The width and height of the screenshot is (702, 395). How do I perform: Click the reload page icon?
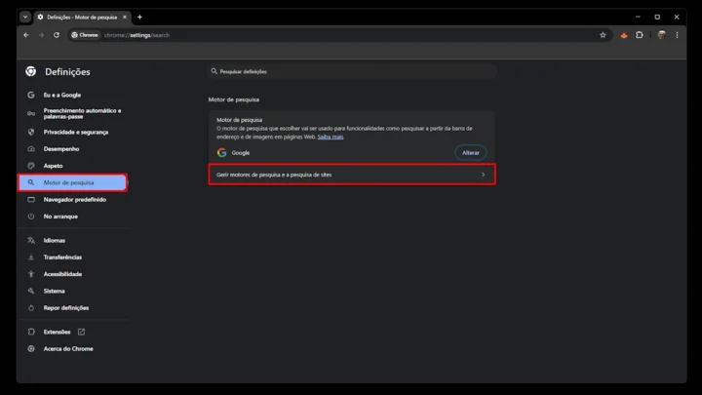pos(57,35)
